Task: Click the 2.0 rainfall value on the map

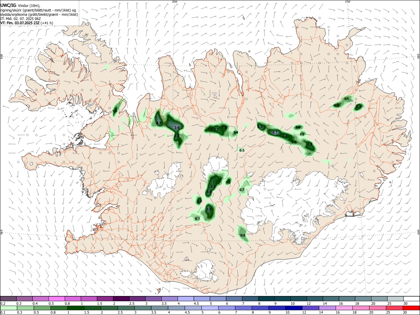Action: click(199, 201)
